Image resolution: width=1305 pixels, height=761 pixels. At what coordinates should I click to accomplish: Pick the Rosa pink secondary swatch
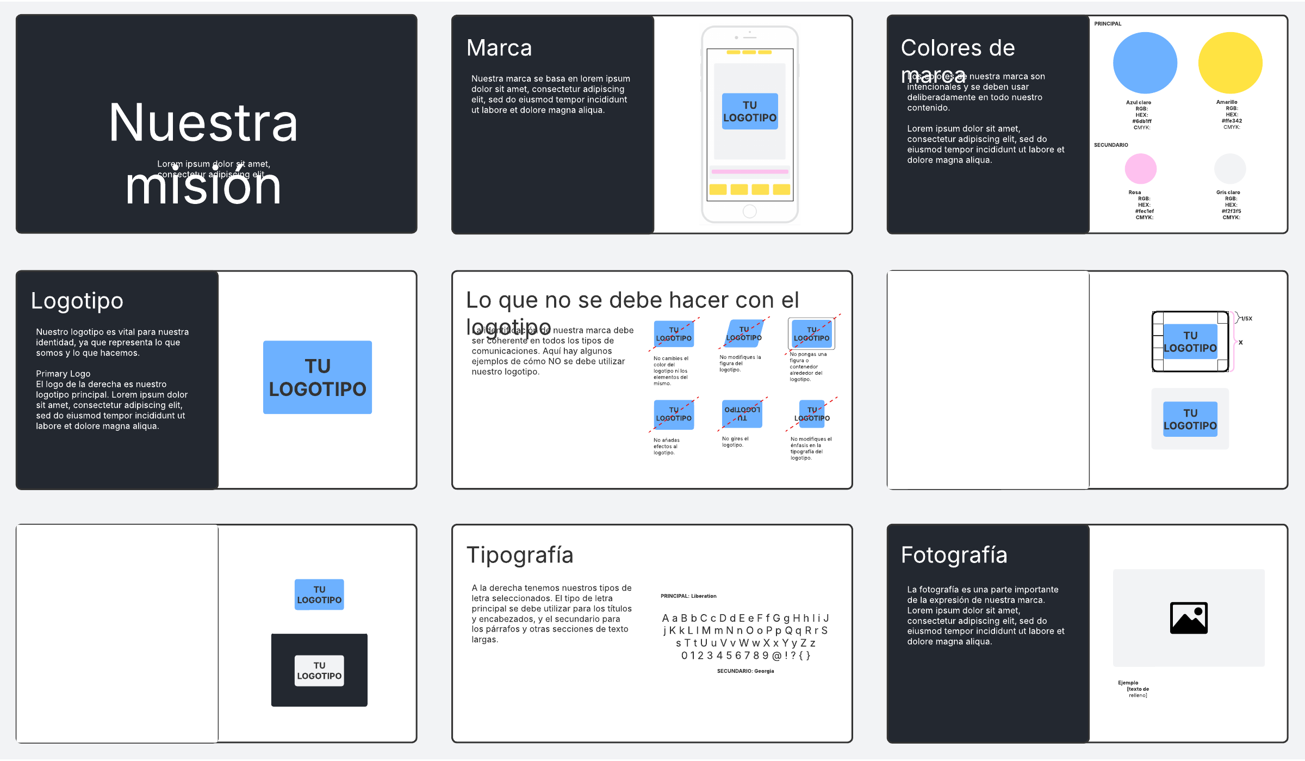[1140, 169]
